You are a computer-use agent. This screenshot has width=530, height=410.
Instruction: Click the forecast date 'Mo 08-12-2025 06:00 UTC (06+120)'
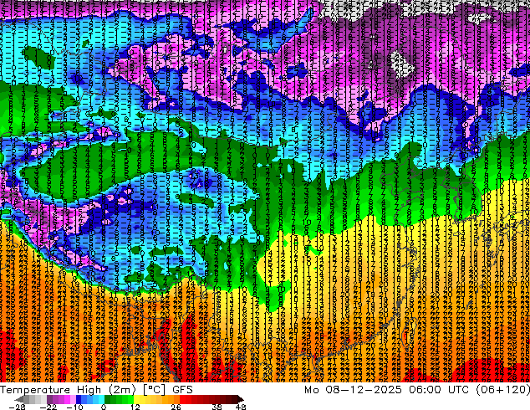point(417,390)
